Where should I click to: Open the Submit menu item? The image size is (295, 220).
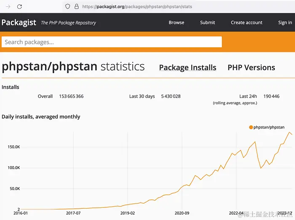207,22
